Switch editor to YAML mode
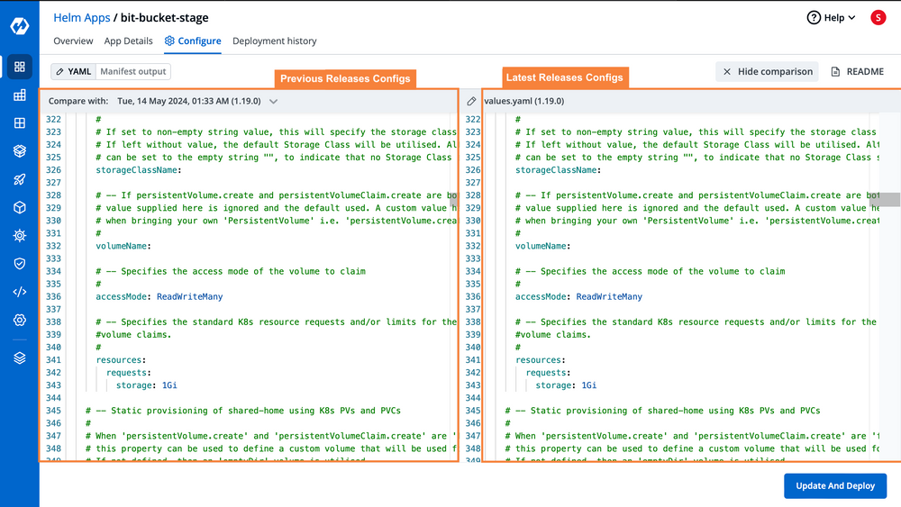901x507 pixels. pos(74,71)
